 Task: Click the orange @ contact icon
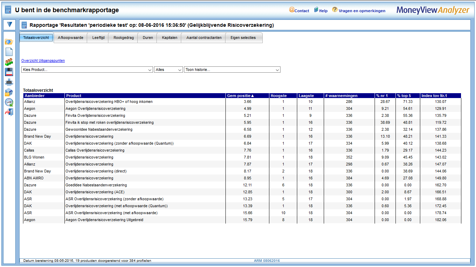coord(292,10)
